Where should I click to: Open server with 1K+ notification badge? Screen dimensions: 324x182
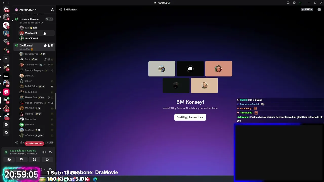click(x=6, y=108)
